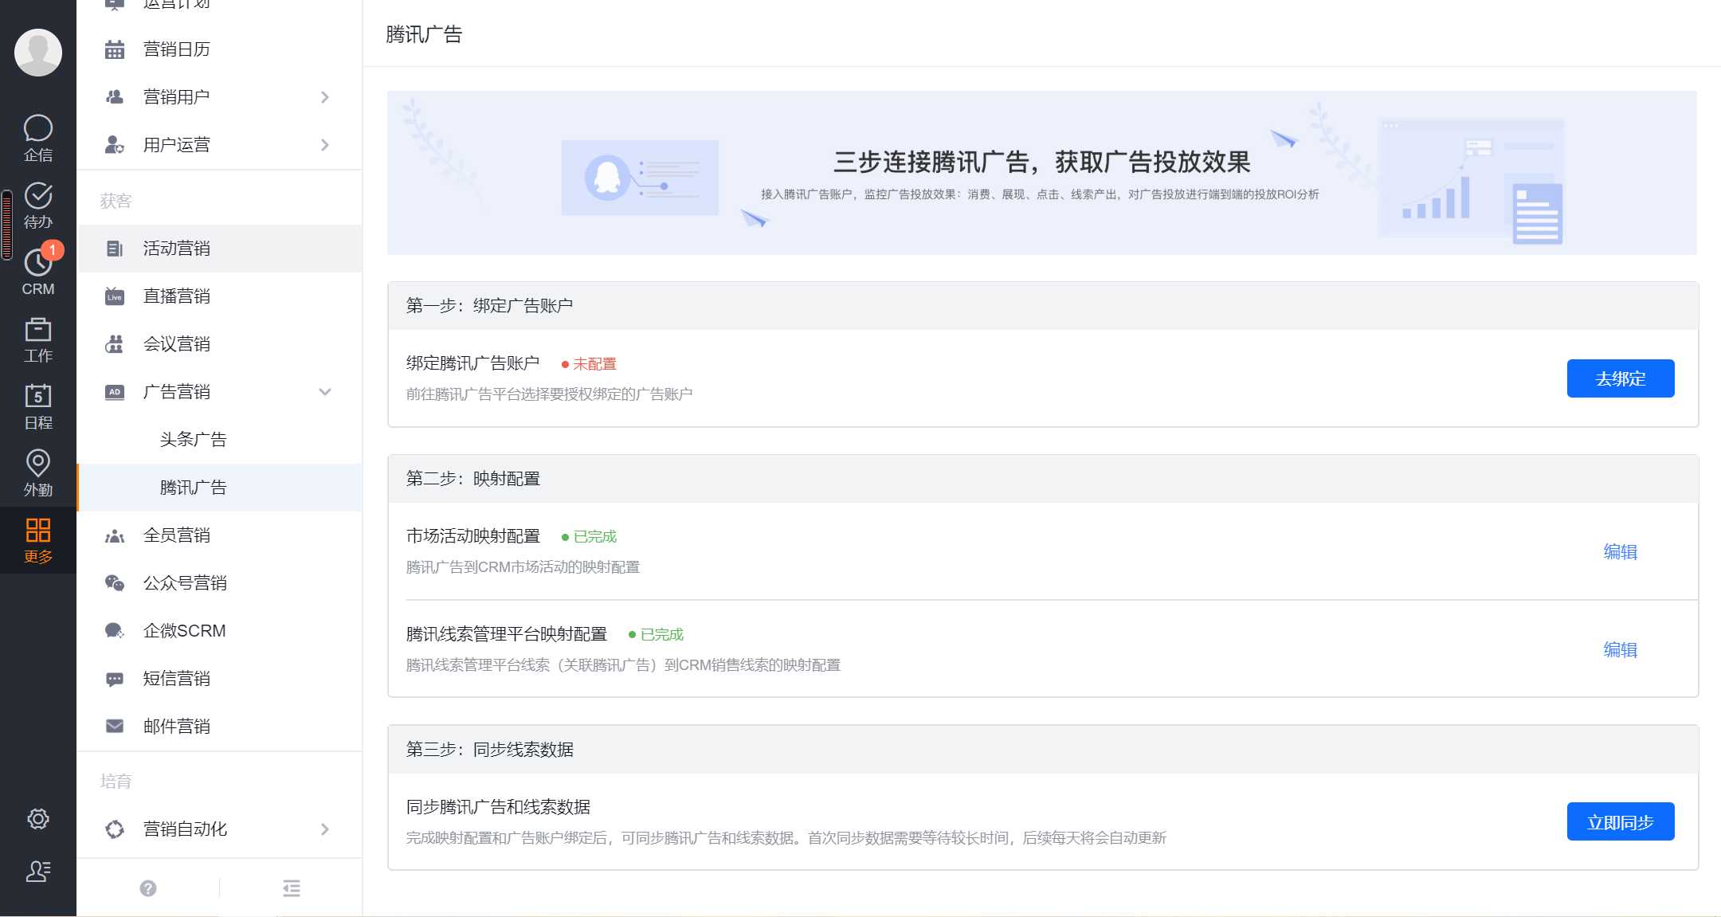Open the 营销日历 menu item

pos(219,49)
